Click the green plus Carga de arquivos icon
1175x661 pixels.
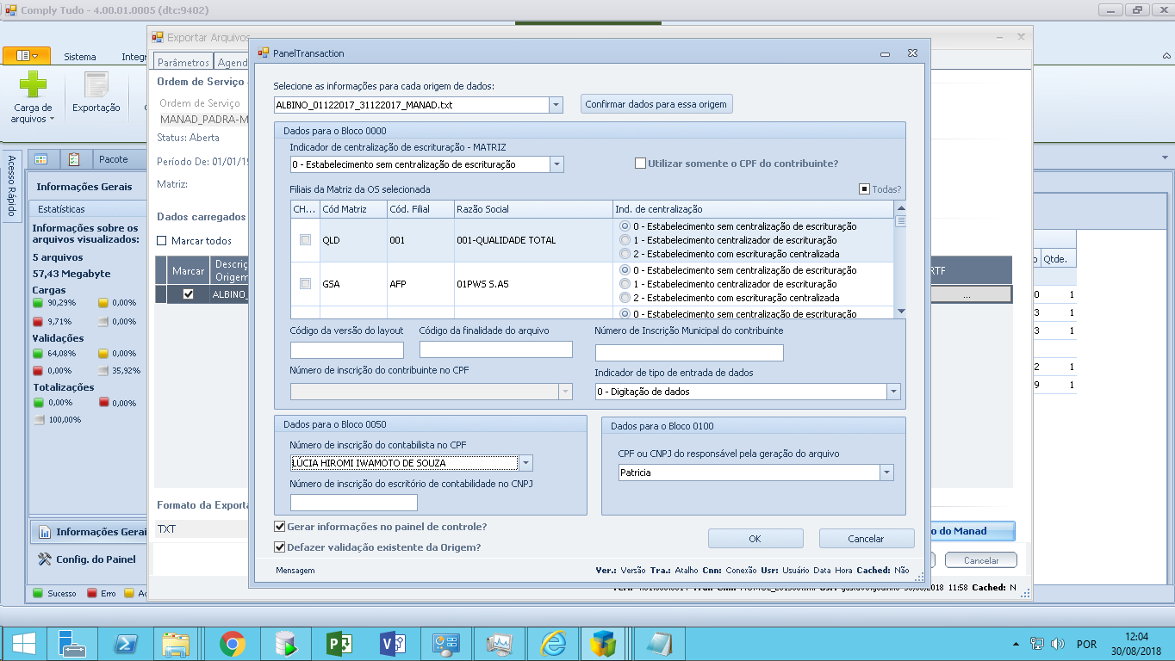pos(33,85)
